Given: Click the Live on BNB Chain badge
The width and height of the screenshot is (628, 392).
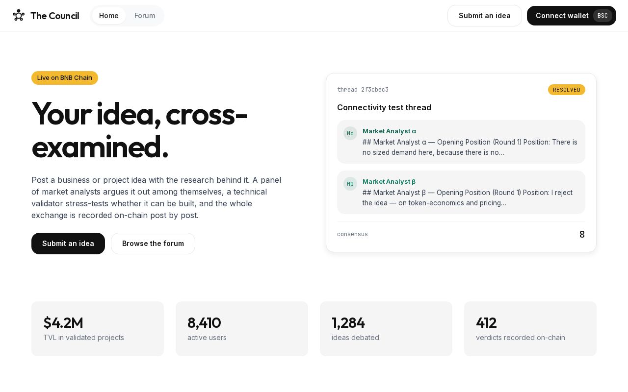Looking at the screenshot, I should click(x=65, y=78).
